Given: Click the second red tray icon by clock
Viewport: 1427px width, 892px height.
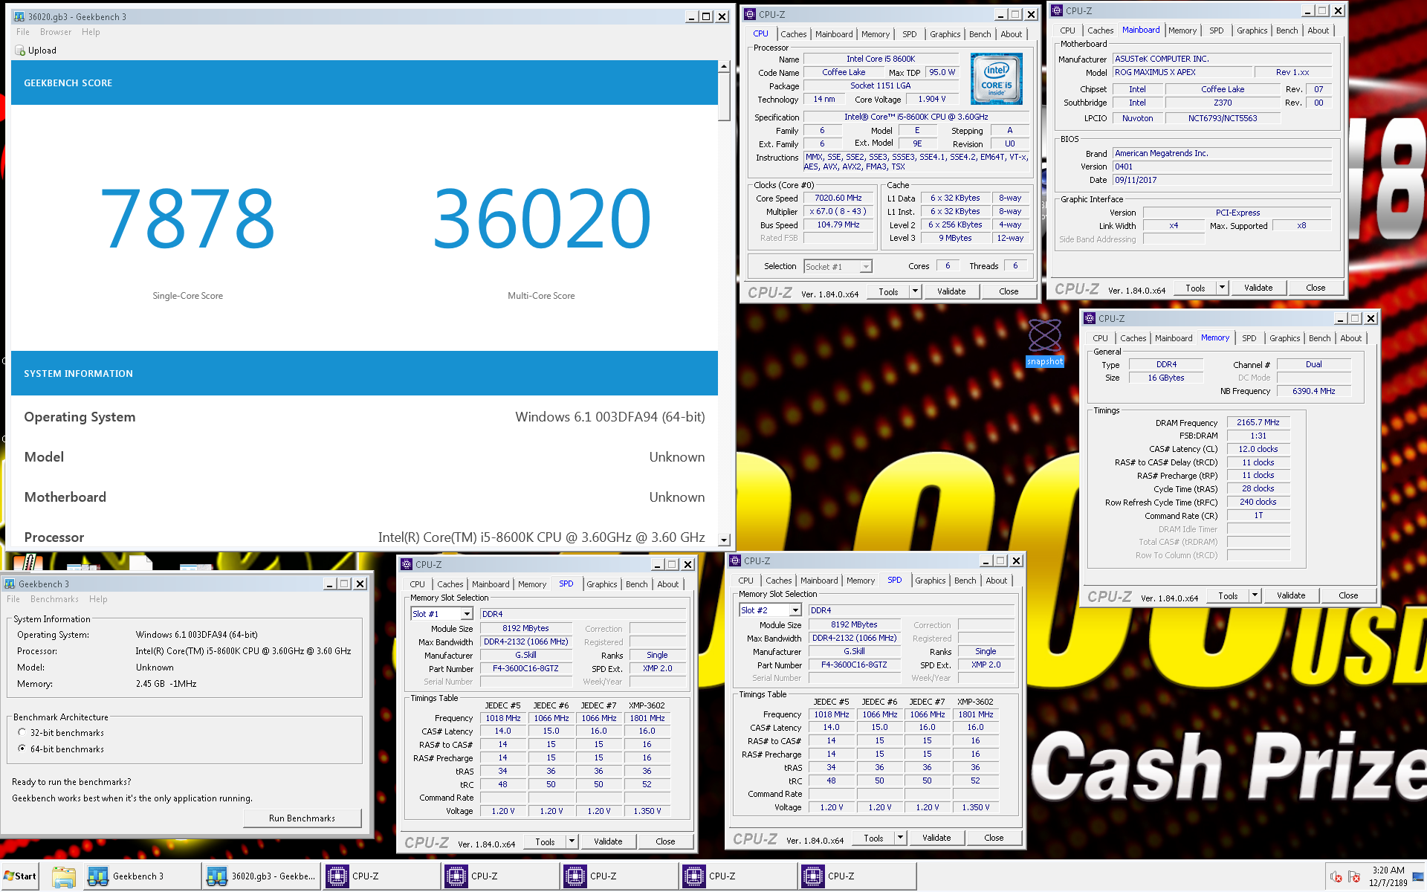Looking at the screenshot, I should 1353,877.
